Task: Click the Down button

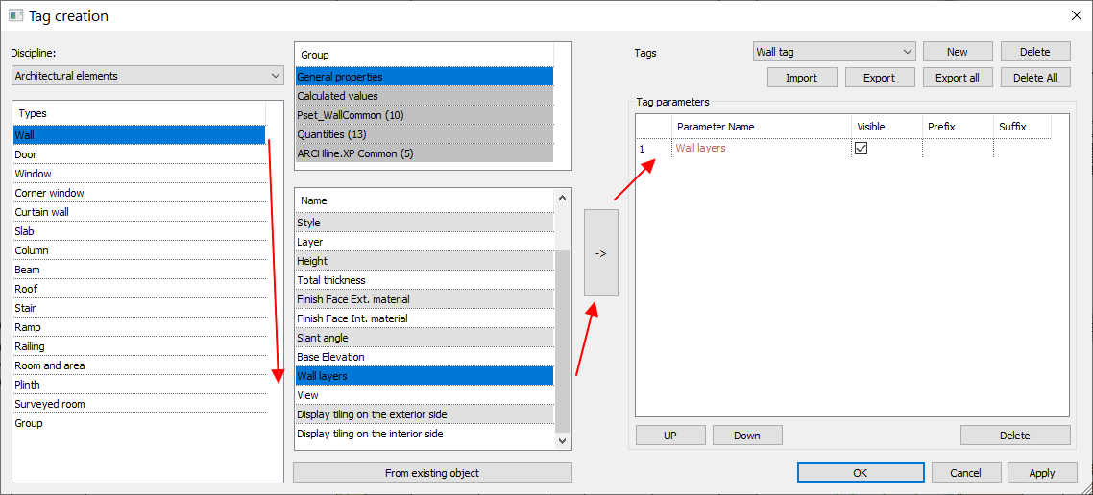Action: 747,436
